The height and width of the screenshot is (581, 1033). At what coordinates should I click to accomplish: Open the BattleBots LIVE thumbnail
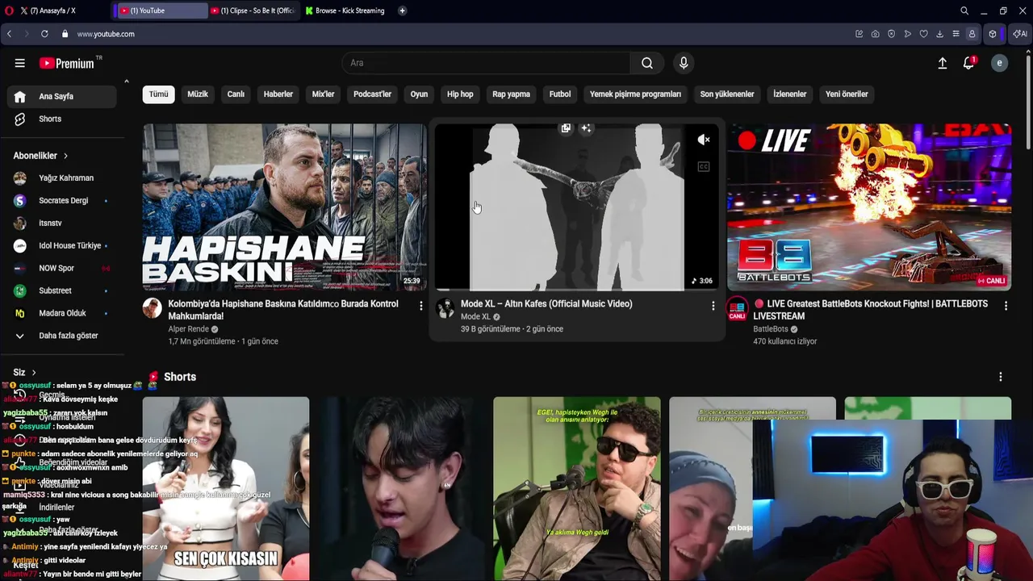pyautogui.click(x=869, y=207)
